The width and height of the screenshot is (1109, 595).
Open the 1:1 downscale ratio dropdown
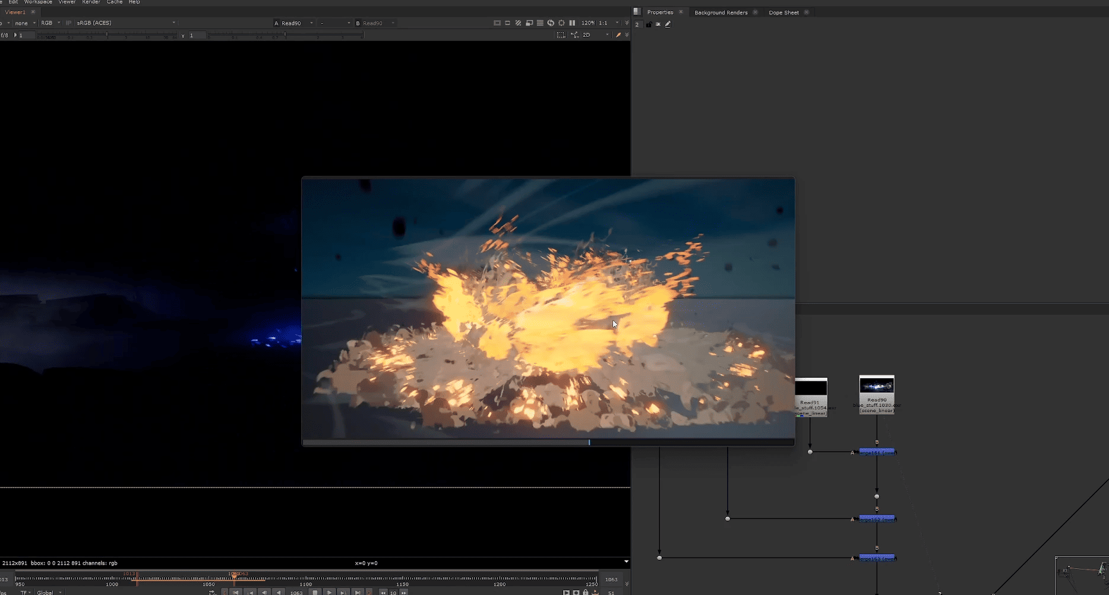coord(608,23)
